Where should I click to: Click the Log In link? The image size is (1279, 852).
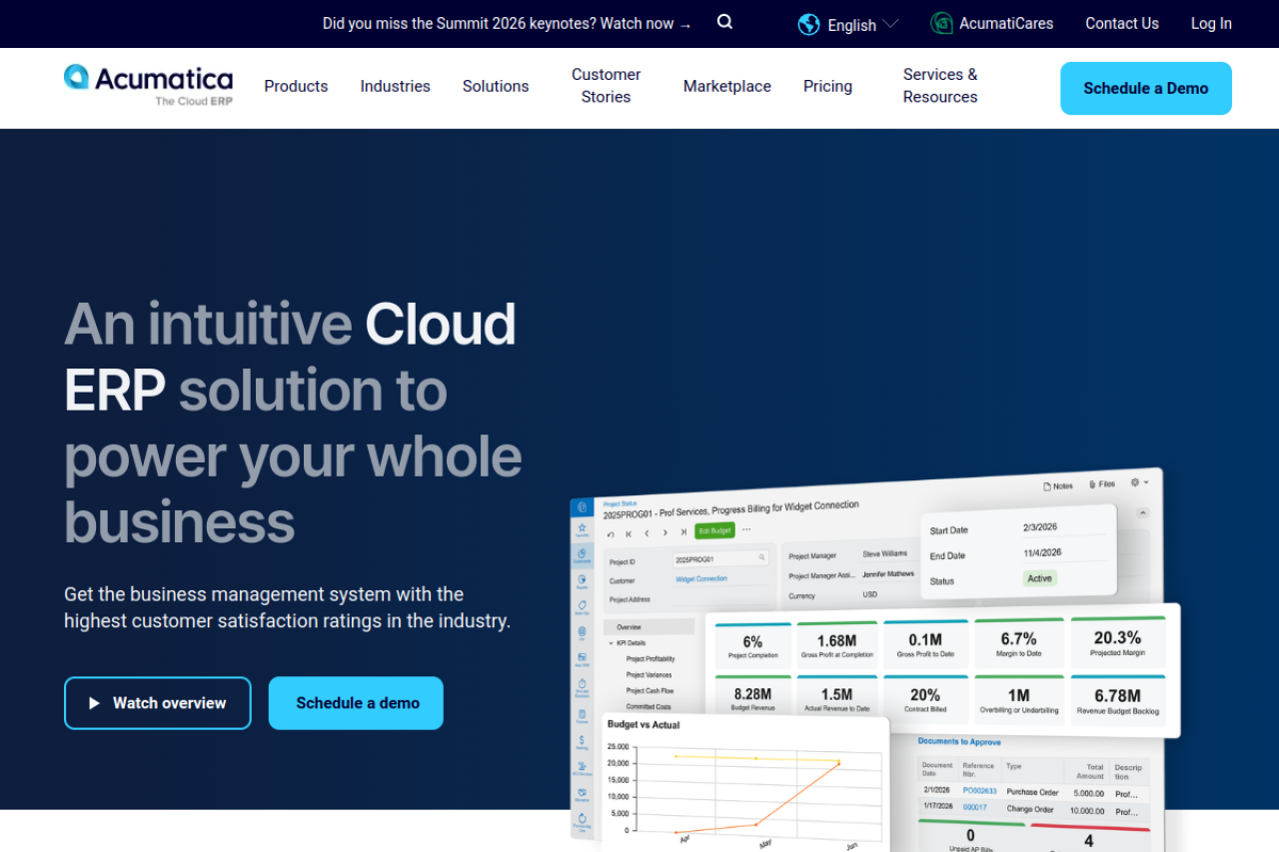1211,23
